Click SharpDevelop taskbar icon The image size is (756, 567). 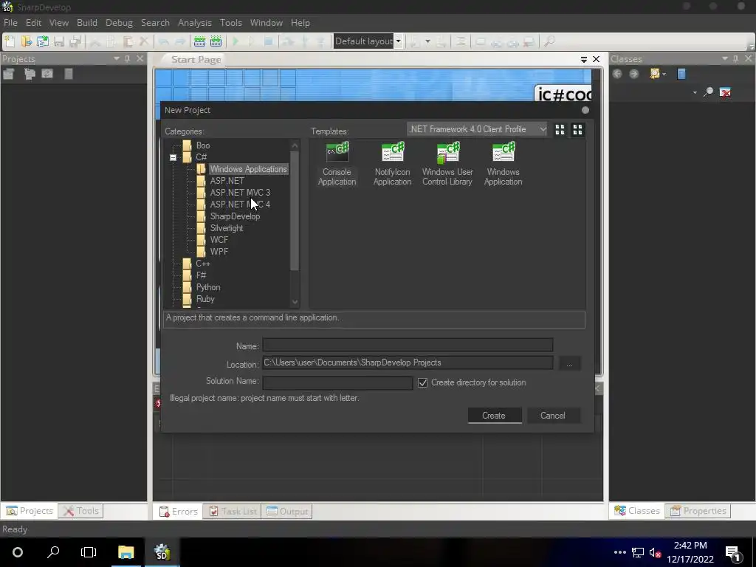162,552
